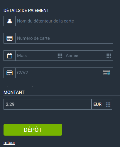120x147 pixels.
Task: Click the cardholder person icon
Action: coord(9,21)
